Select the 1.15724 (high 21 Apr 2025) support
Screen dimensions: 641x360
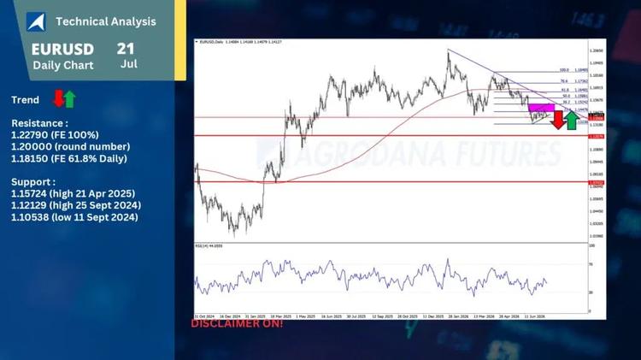pos(73,193)
